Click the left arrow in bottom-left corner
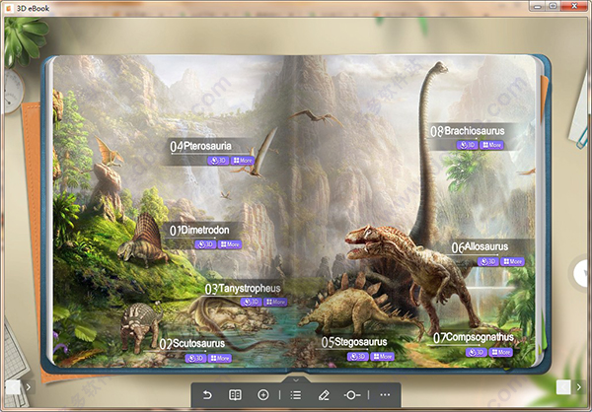The width and height of the screenshot is (592, 412). 13,387
